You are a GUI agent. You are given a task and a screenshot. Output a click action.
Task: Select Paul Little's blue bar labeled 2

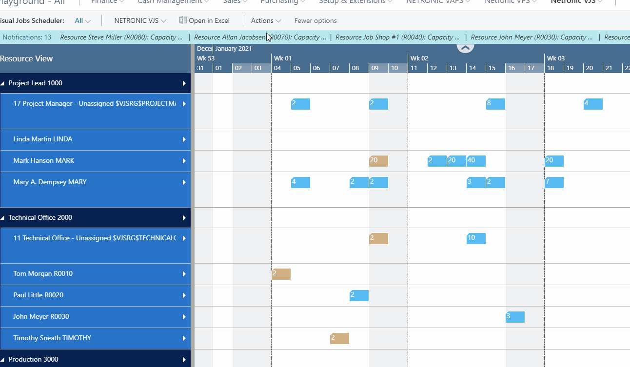tap(359, 295)
